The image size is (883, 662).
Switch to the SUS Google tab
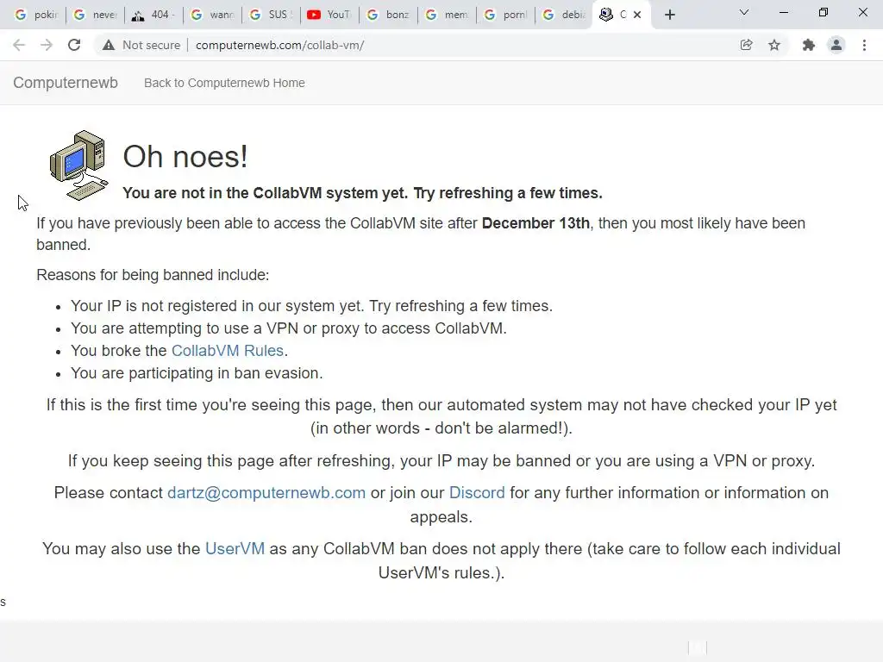(x=272, y=15)
